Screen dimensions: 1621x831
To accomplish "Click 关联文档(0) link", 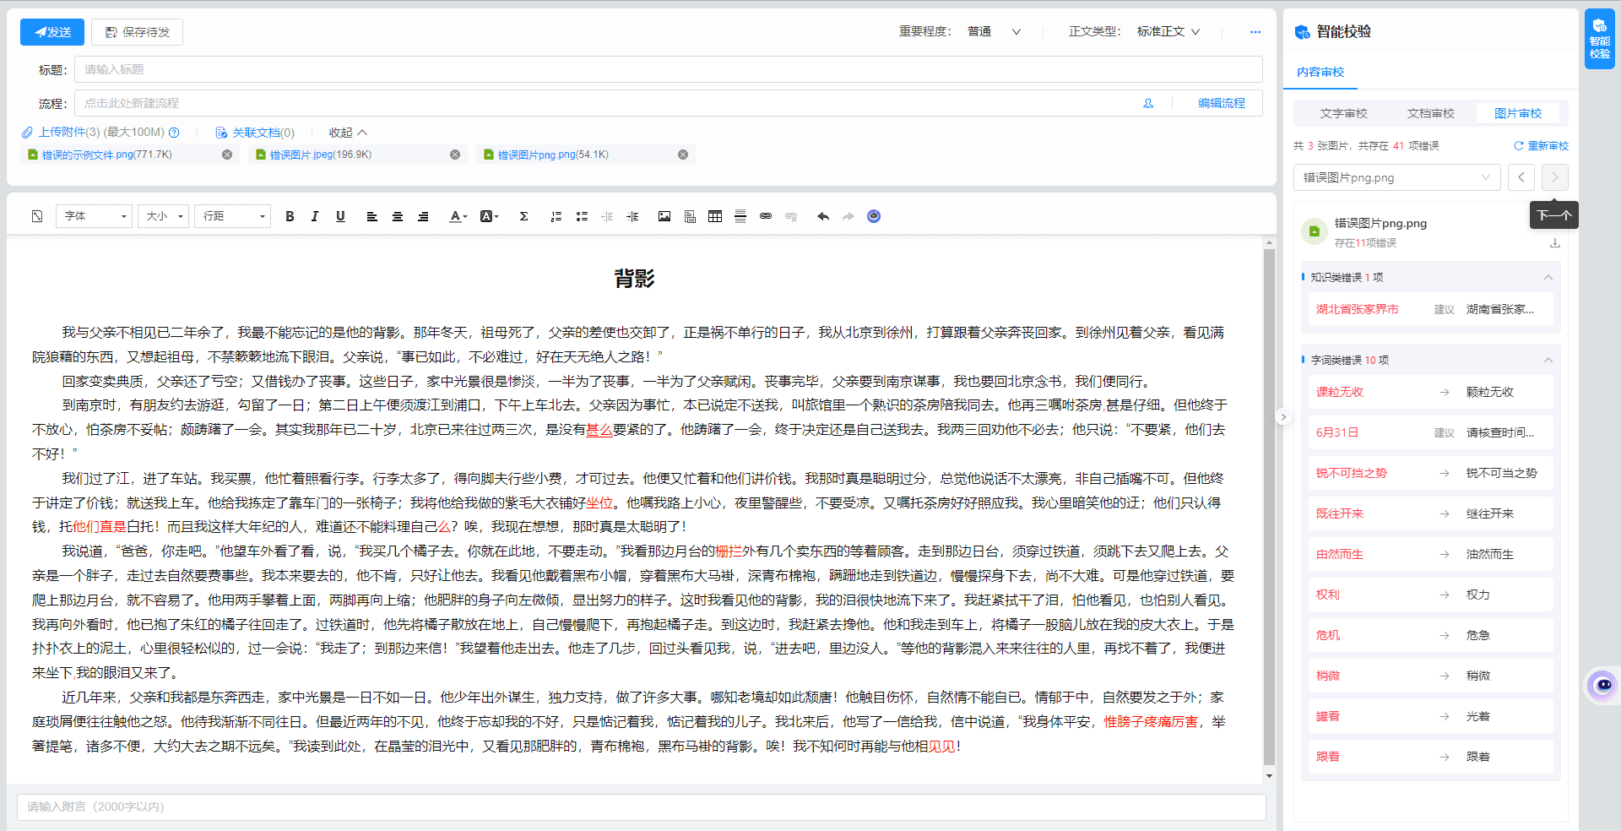I will coord(255,133).
